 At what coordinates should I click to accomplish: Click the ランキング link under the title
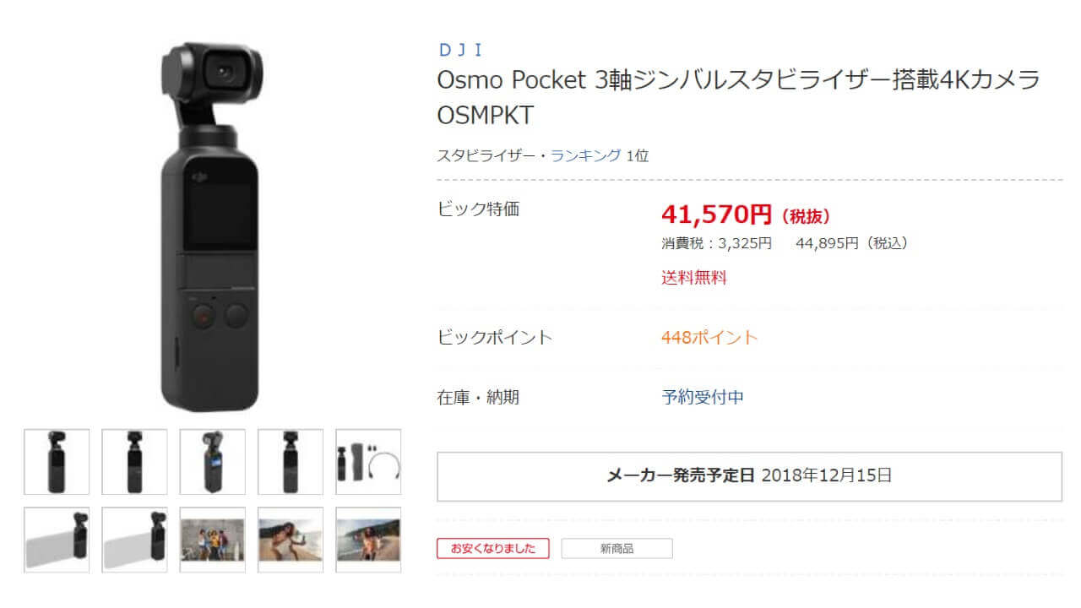[585, 155]
